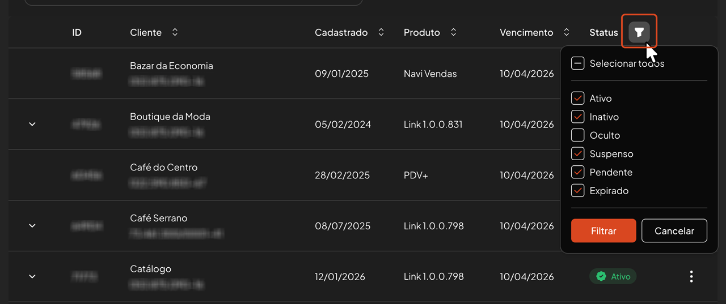Uncheck the Pendente status checkbox

(x=577, y=172)
